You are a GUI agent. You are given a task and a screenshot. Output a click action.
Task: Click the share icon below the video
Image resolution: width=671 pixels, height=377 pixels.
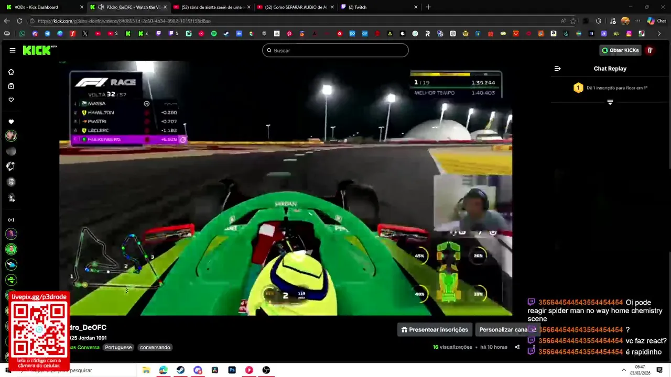(x=517, y=347)
